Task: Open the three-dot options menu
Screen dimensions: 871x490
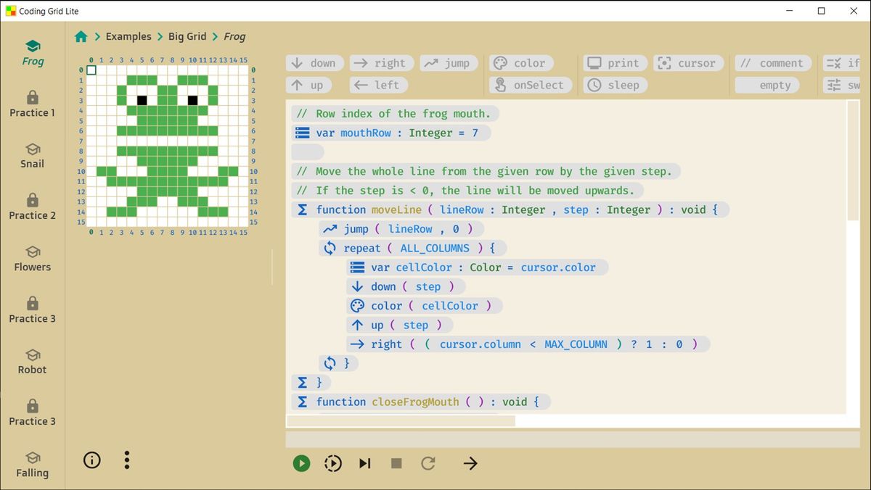Action: tap(127, 460)
